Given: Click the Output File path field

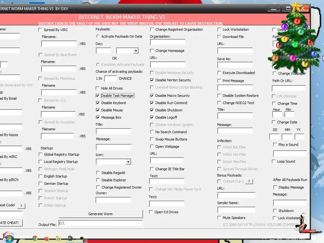Looking at the screenshot, I should pyautogui.click(x=101, y=223).
